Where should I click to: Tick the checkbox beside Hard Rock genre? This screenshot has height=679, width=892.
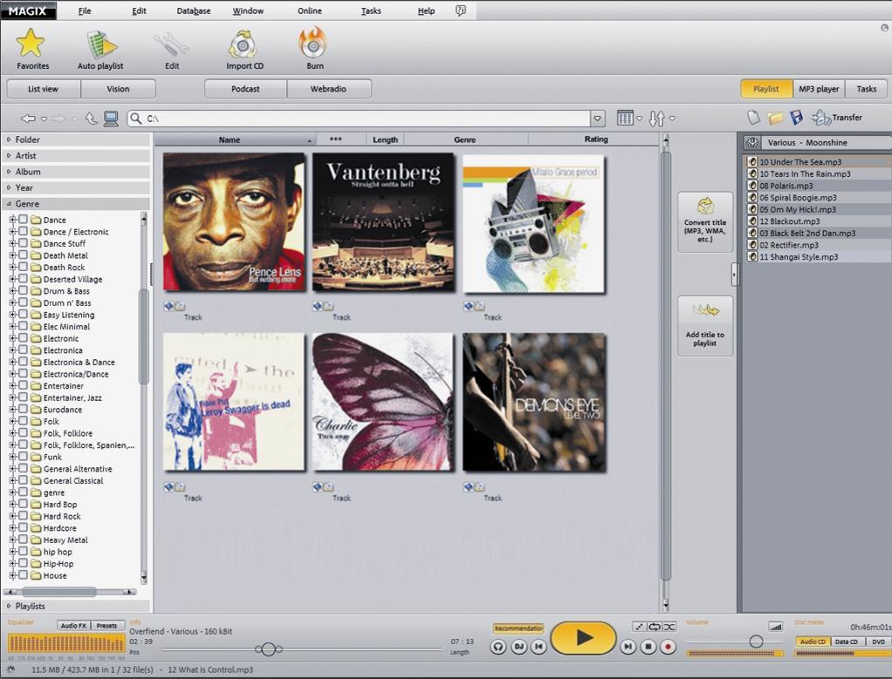pos(24,516)
